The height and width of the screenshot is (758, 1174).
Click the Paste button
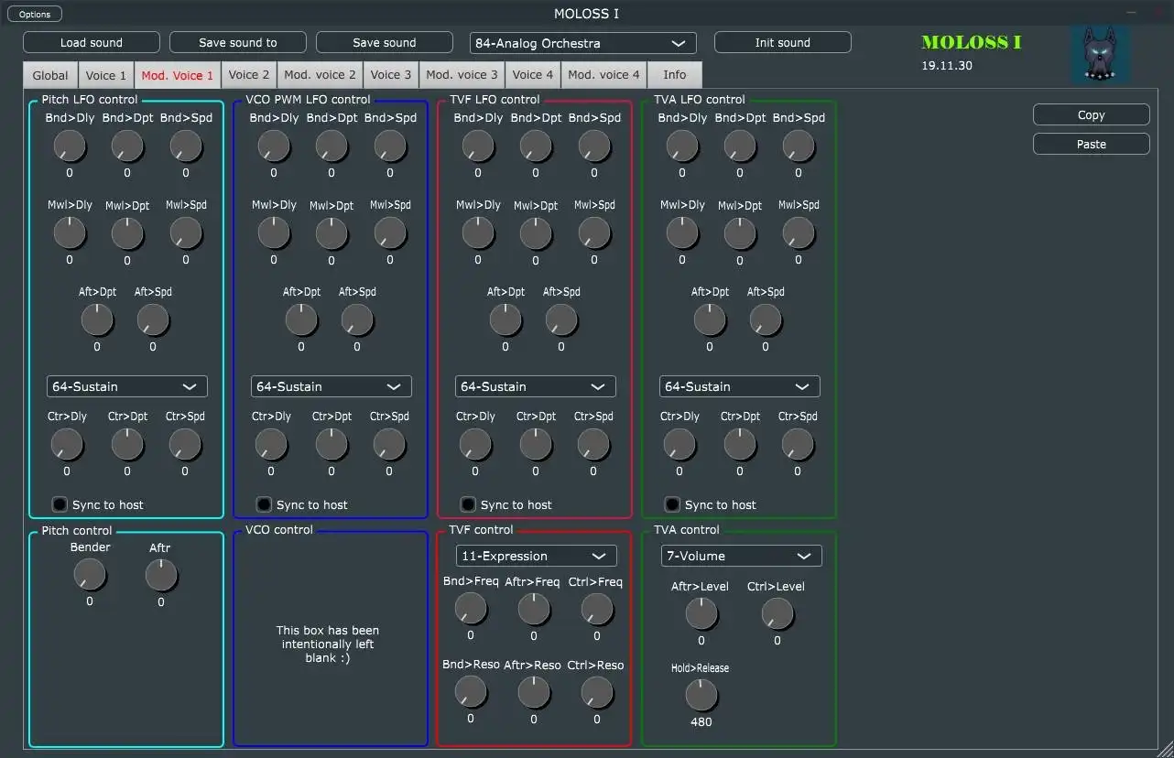click(1092, 144)
